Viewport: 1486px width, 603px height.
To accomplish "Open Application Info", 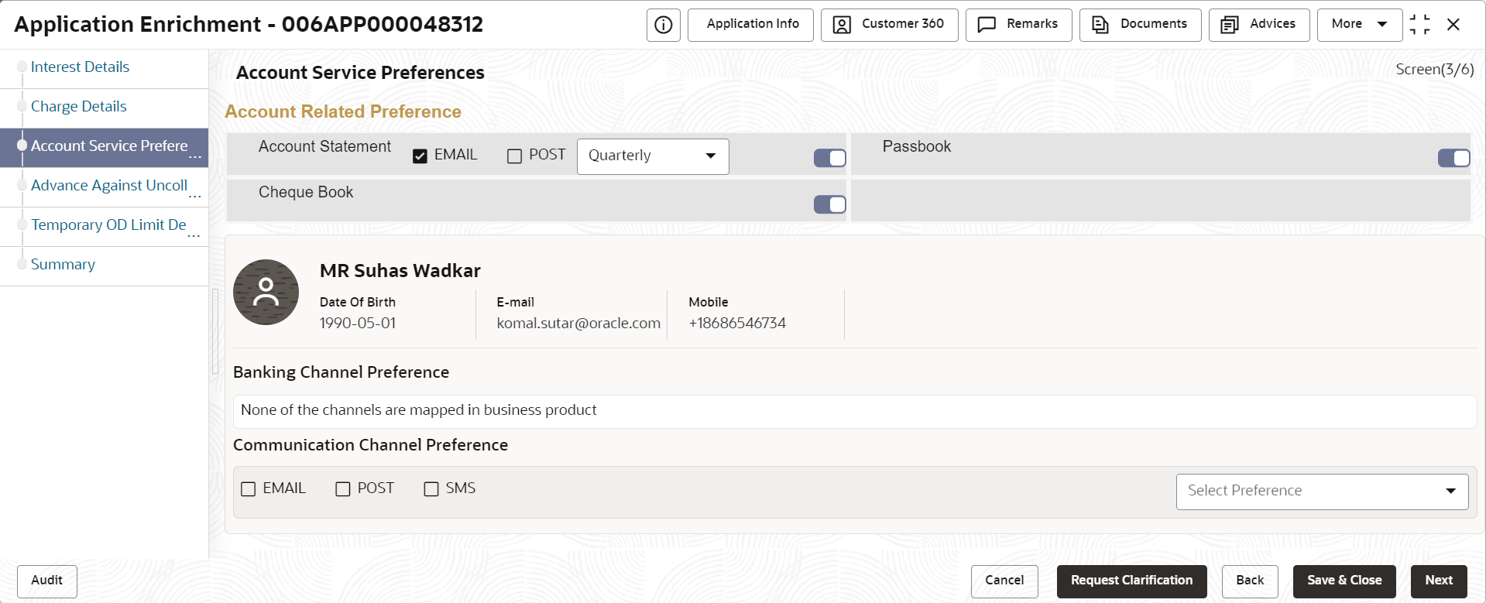I will pos(750,25).
